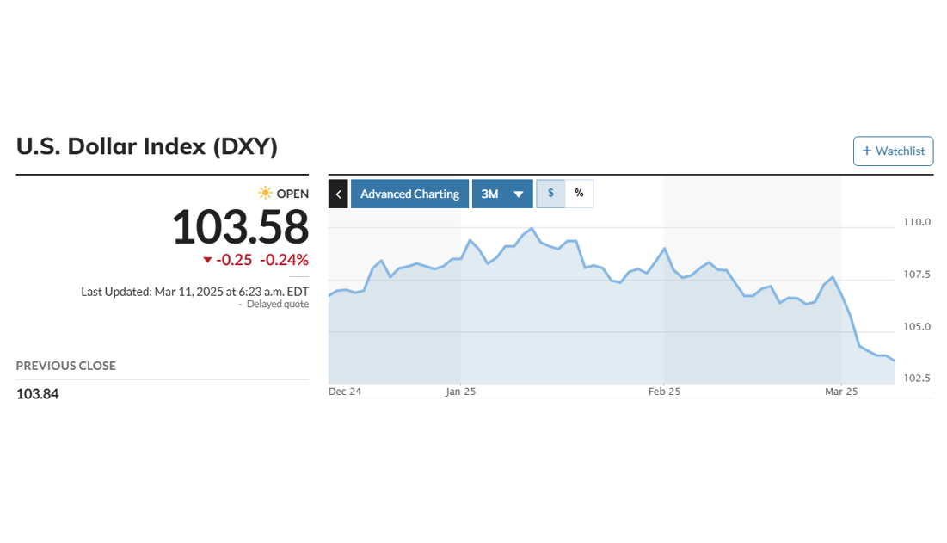This screenshot has height=543, width=947.
Task: Click the Feb 25 axis marker
Action: (x=664, y=392)
